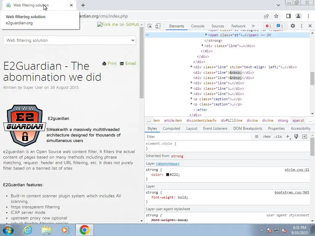Click the webpage vertical scrollbar thumb
Screen dimensions: 315x236
pyautogui.click(x=142, y=62)
